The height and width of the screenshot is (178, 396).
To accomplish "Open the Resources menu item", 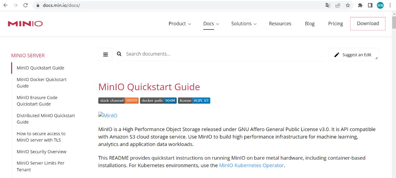I will pos(280,24).
